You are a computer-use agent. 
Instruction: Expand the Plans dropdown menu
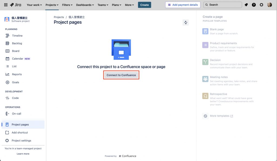point(117,5)
